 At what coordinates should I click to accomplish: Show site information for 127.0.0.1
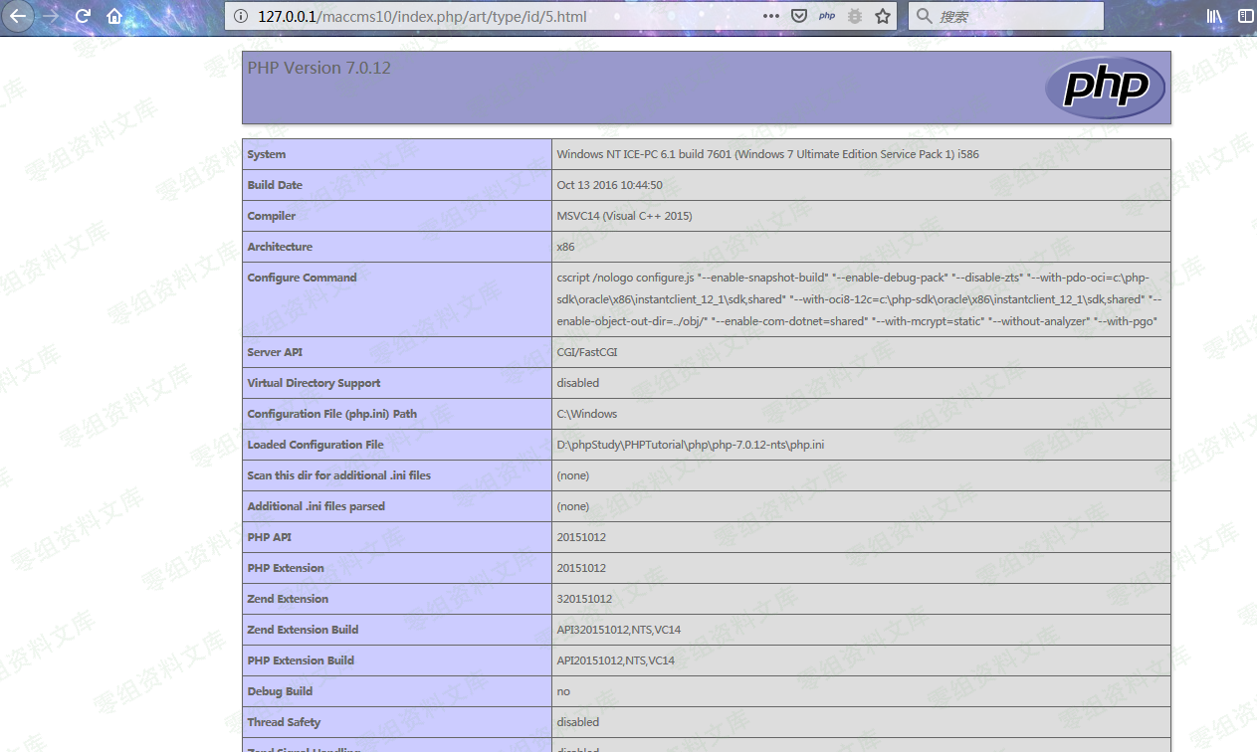coord(239,16)
